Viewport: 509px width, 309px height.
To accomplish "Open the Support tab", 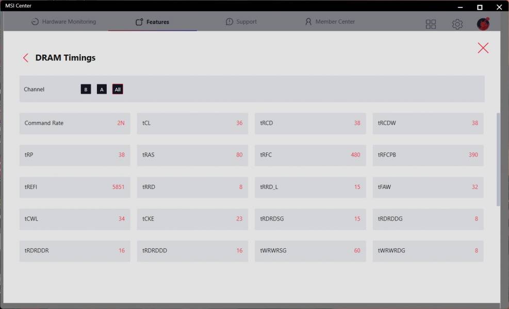I will 241,22.
